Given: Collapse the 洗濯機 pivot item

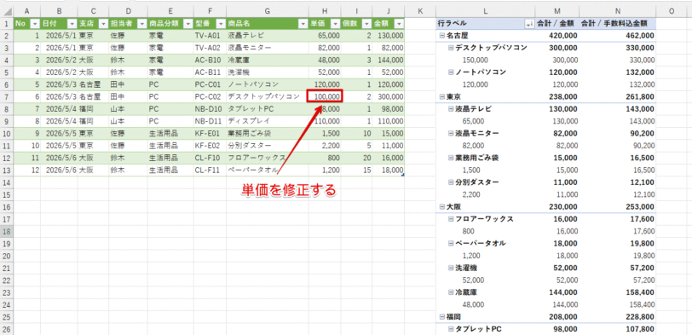Looking at the screenshot, I should point(451,268).
